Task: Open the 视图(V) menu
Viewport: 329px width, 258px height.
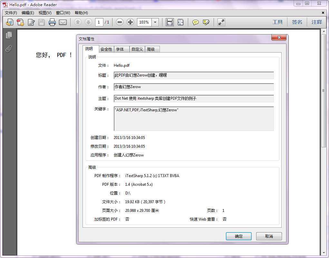Action: [x=45, y=13]
